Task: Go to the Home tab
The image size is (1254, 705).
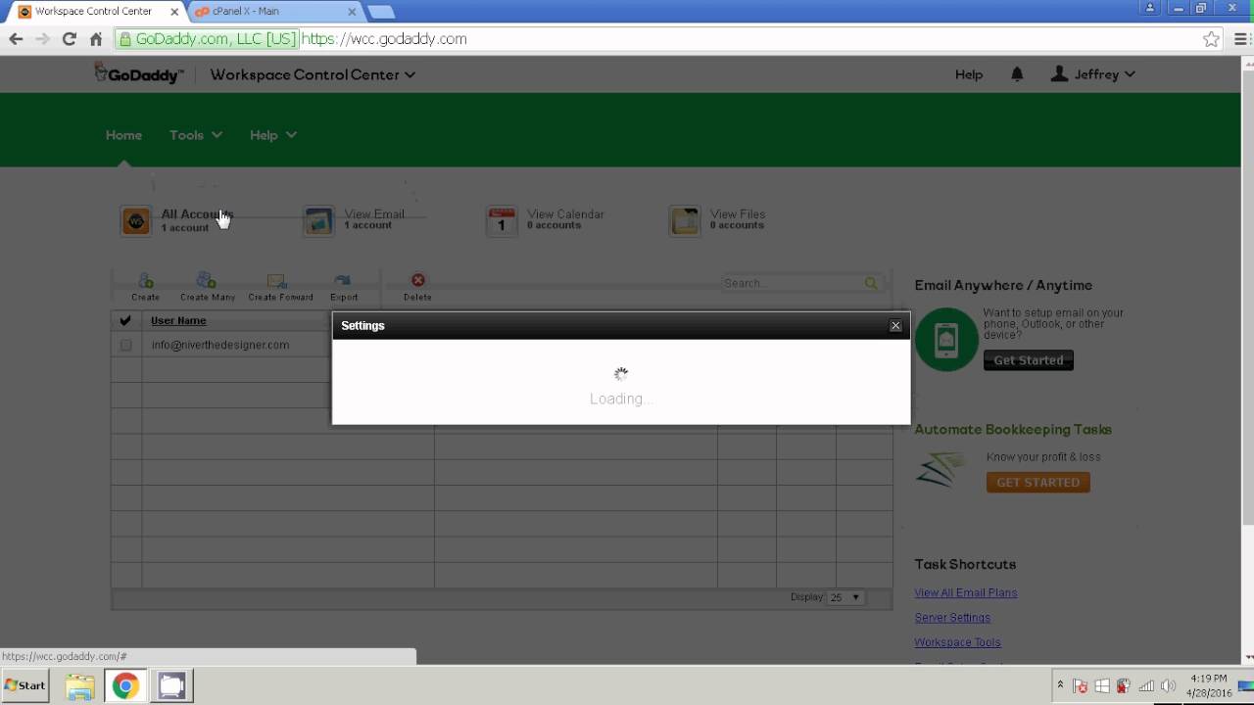Action: tap(123, 135)
